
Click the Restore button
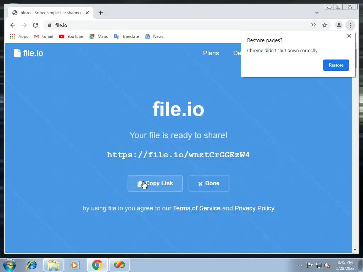click(x=336, y=65)
